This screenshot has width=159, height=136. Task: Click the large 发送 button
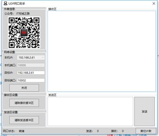tap(145, 112)
